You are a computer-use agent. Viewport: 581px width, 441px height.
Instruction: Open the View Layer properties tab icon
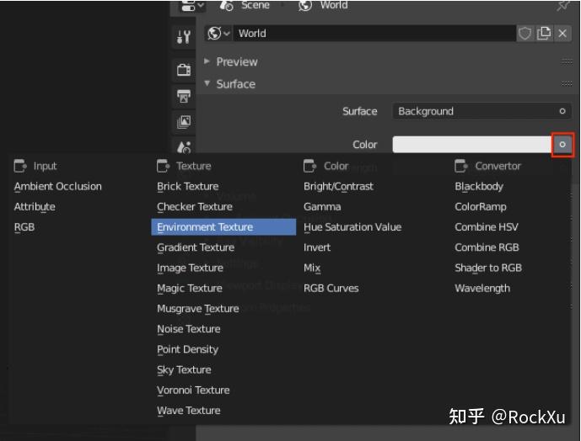(x=184, y=122)
